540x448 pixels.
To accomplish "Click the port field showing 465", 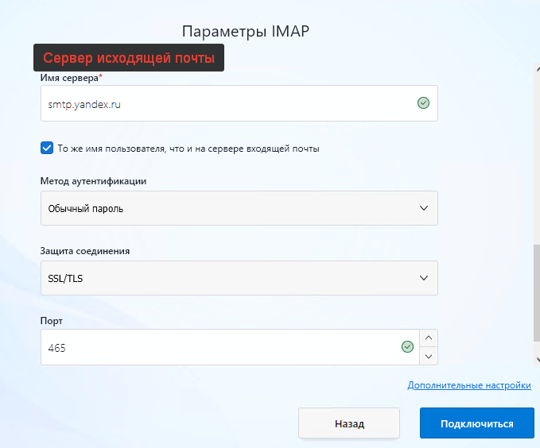I will tap(230, 347).
